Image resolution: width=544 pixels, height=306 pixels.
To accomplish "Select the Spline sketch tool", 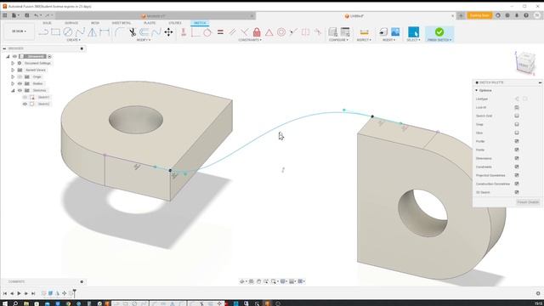I will point(80,32).
